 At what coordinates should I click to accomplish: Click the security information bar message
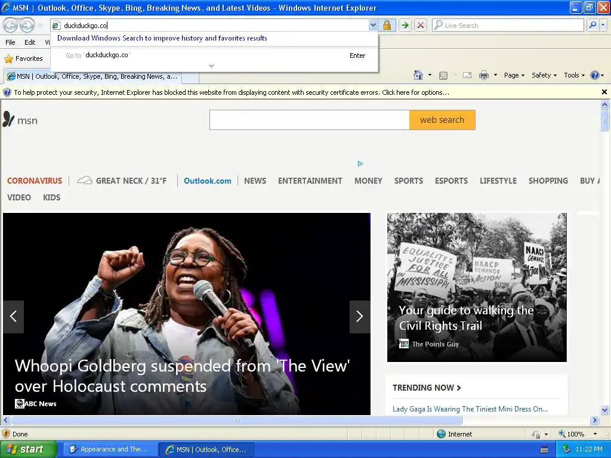tap(232, 92)
